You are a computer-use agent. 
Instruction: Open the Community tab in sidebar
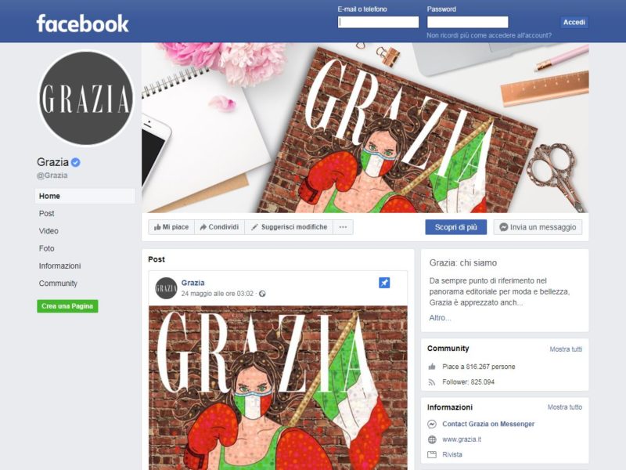point(58,284)
